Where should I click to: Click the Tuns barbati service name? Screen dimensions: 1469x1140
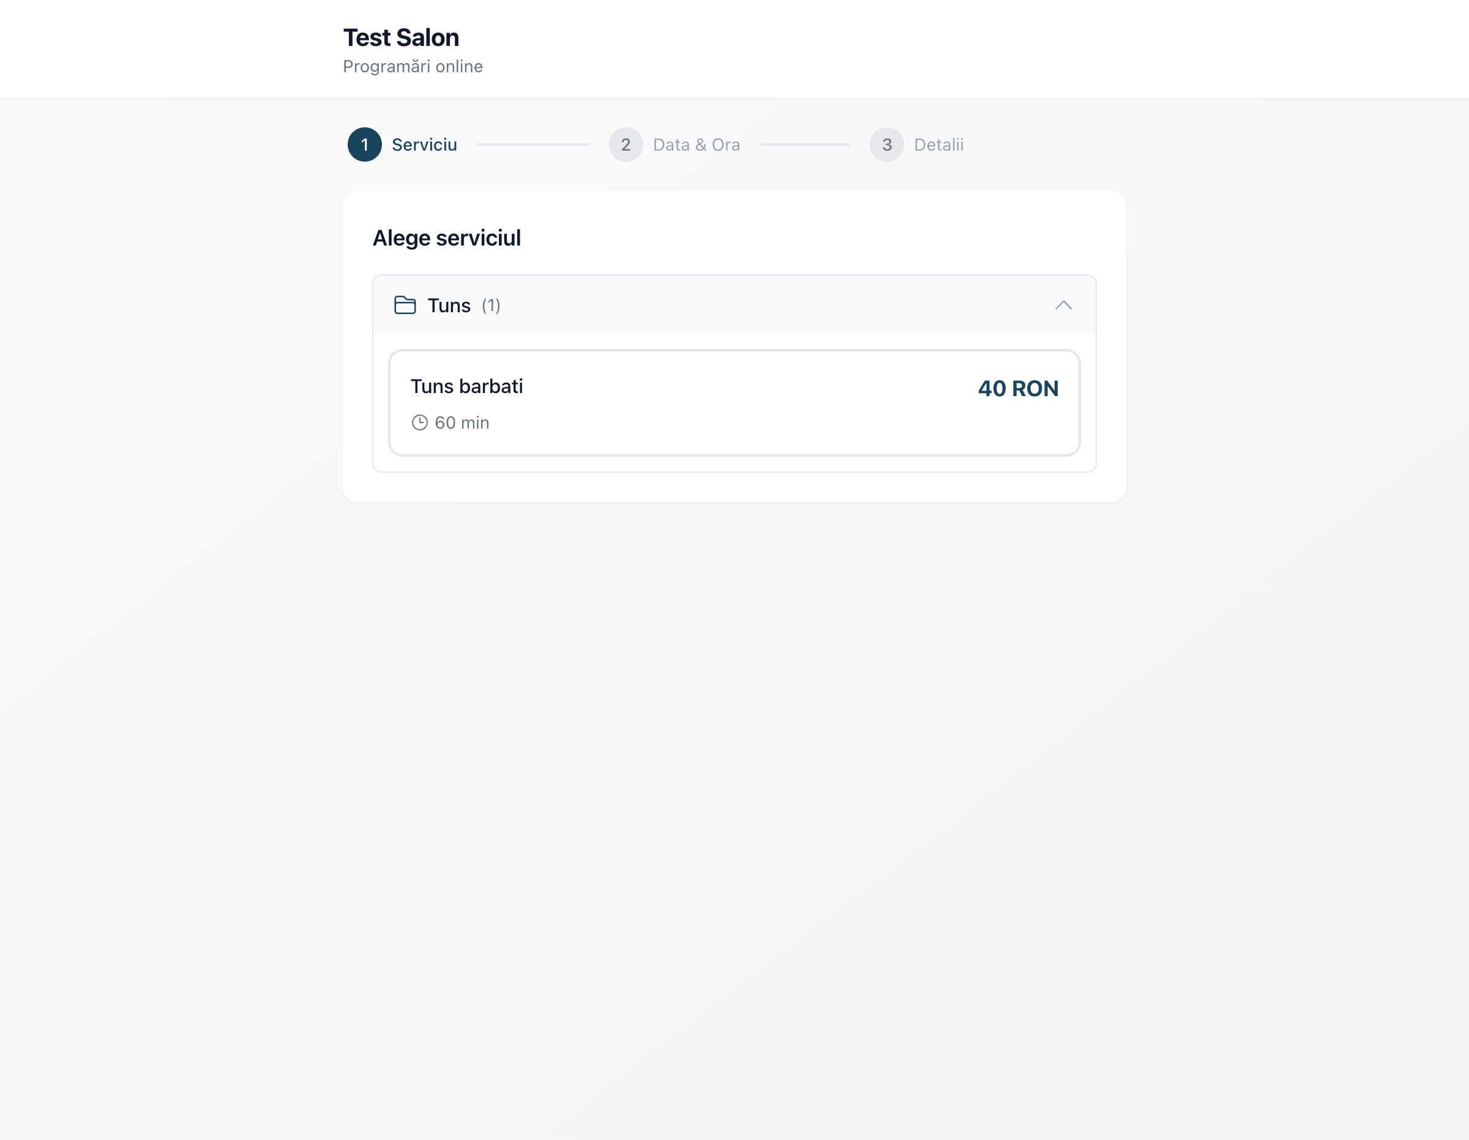466,386
